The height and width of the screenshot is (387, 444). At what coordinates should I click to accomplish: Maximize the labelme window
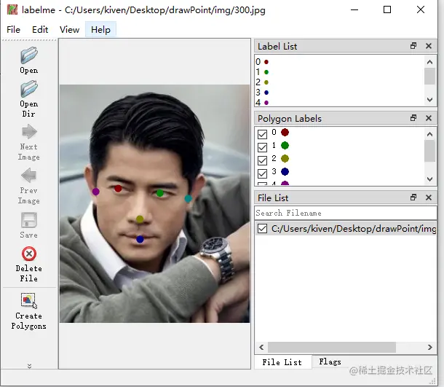[387, 9]
